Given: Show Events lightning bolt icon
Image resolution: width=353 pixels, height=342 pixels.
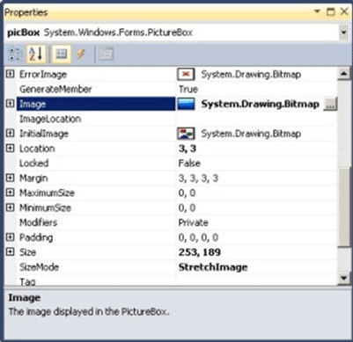Looking at the screenshot, I should [x=81, y=55].
